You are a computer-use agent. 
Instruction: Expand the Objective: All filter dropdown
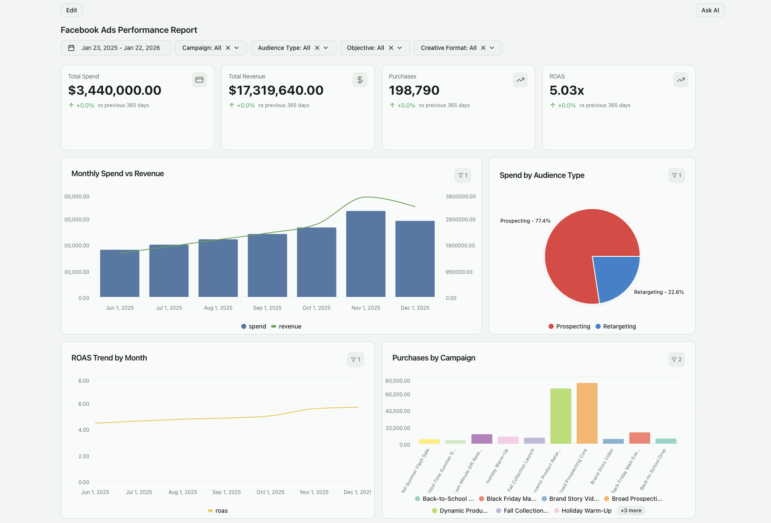point(400,48)
